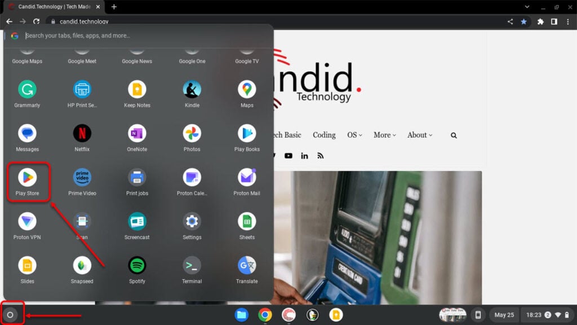Close the Candid.Technology tab
577x325 pixels.
pyautogui.click(x=98, y=7)
